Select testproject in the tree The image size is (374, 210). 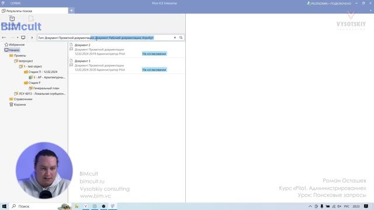26,61
